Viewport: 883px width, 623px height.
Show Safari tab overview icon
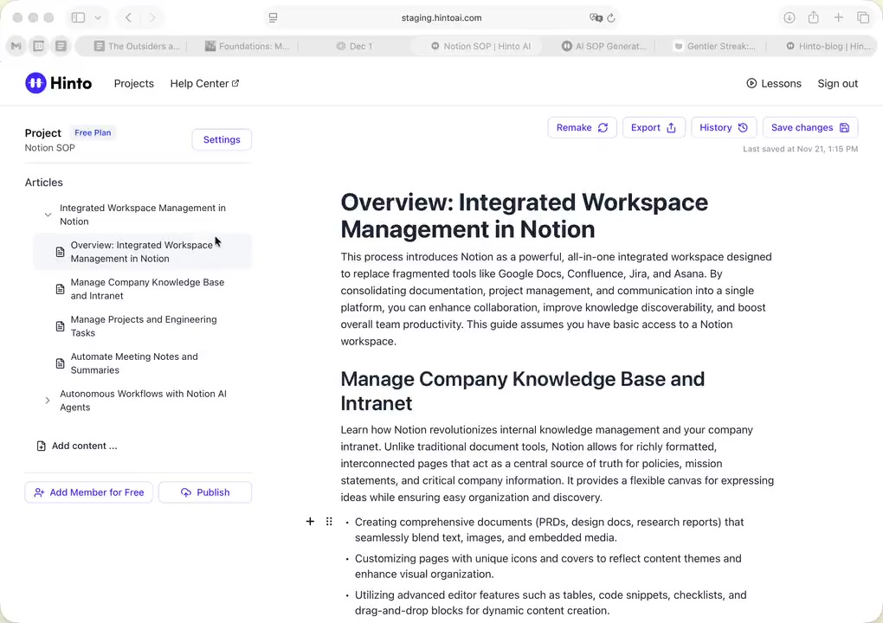pos(863,17)
